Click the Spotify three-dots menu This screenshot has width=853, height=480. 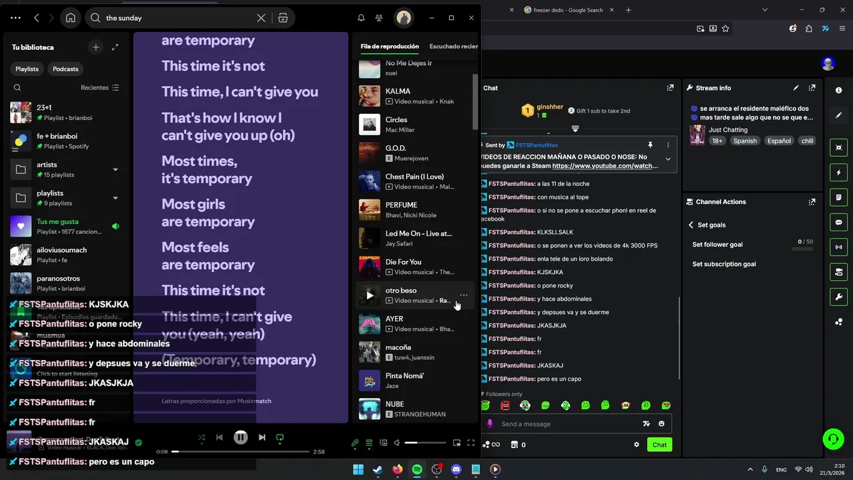click(x=15, y=18)
